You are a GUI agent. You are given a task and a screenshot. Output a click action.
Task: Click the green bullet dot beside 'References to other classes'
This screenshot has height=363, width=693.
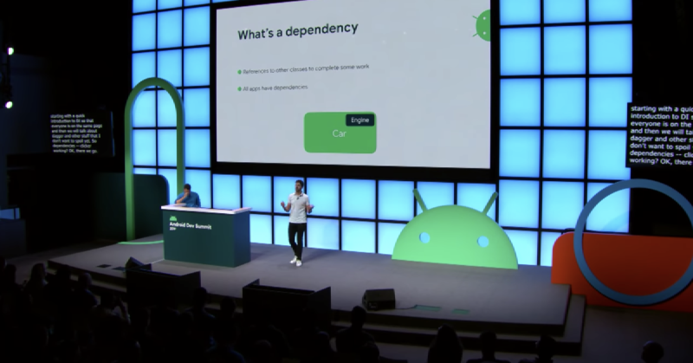240,72
